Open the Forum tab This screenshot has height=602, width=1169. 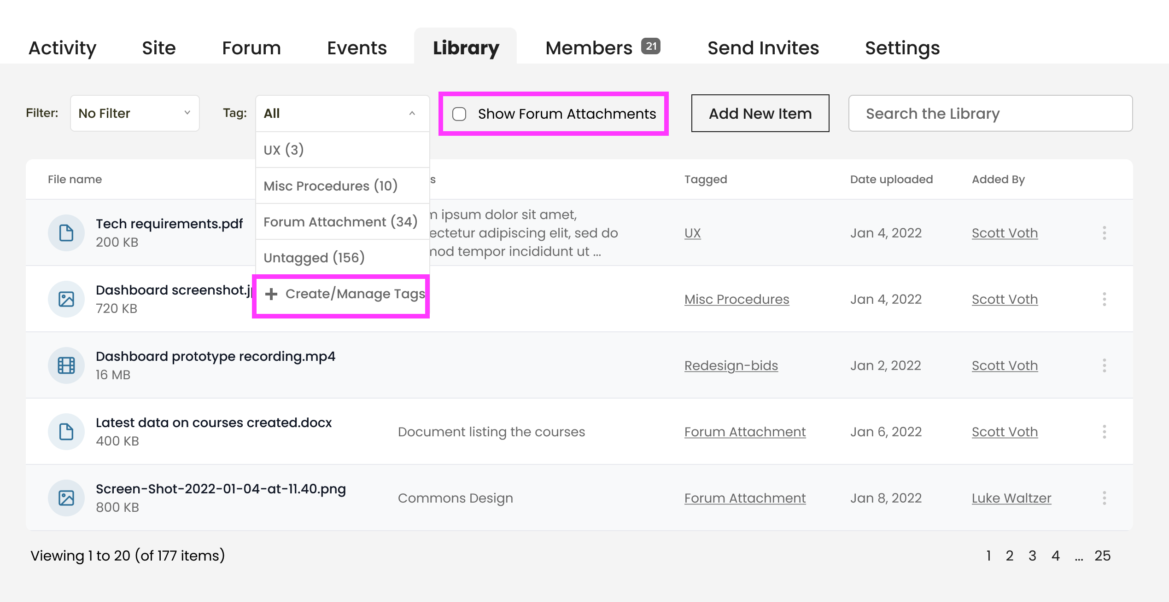(x=251, y=48)
